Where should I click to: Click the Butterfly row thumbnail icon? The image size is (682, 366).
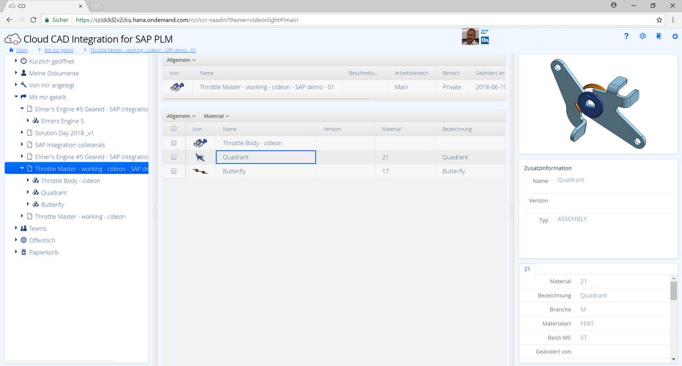[x=200, y=171]
